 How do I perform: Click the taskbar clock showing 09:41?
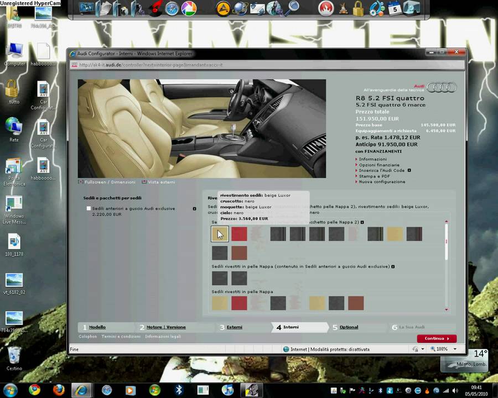(476, 391)
